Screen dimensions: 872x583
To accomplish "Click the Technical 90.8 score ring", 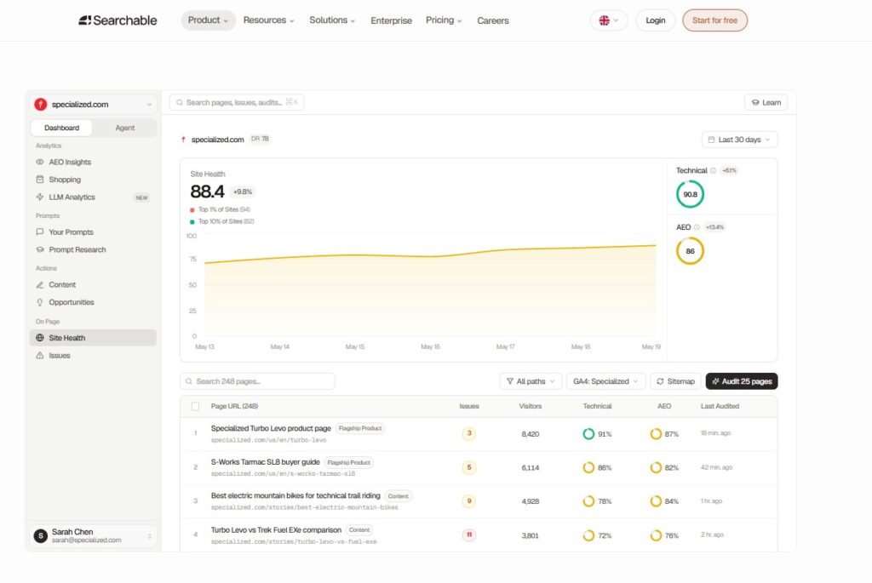I will tap(690, 195).
